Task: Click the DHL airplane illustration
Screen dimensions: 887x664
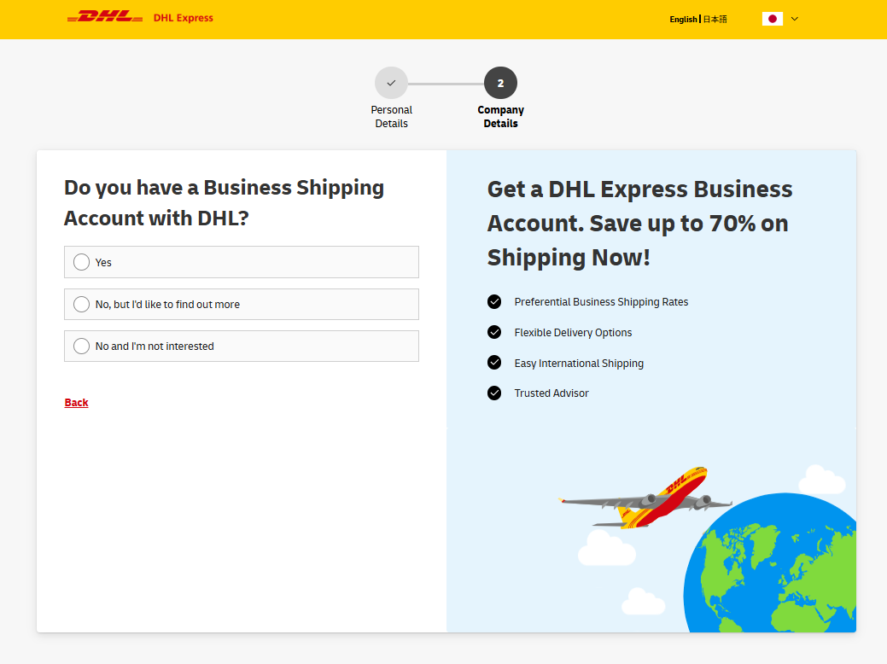Action: [x=645, y=498]
